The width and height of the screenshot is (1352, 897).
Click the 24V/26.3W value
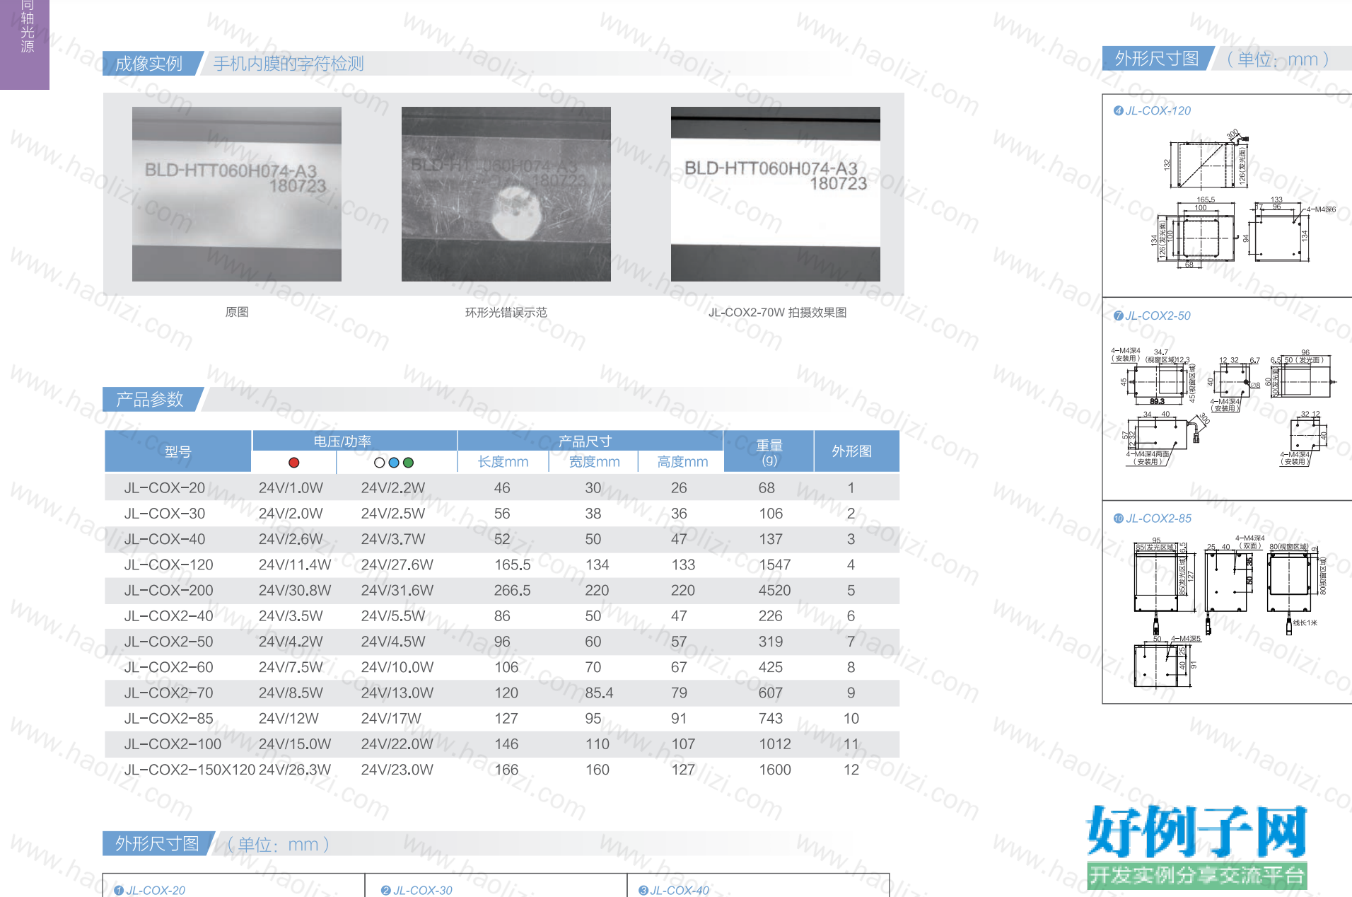pyautogui.click(x=295, y=770)
